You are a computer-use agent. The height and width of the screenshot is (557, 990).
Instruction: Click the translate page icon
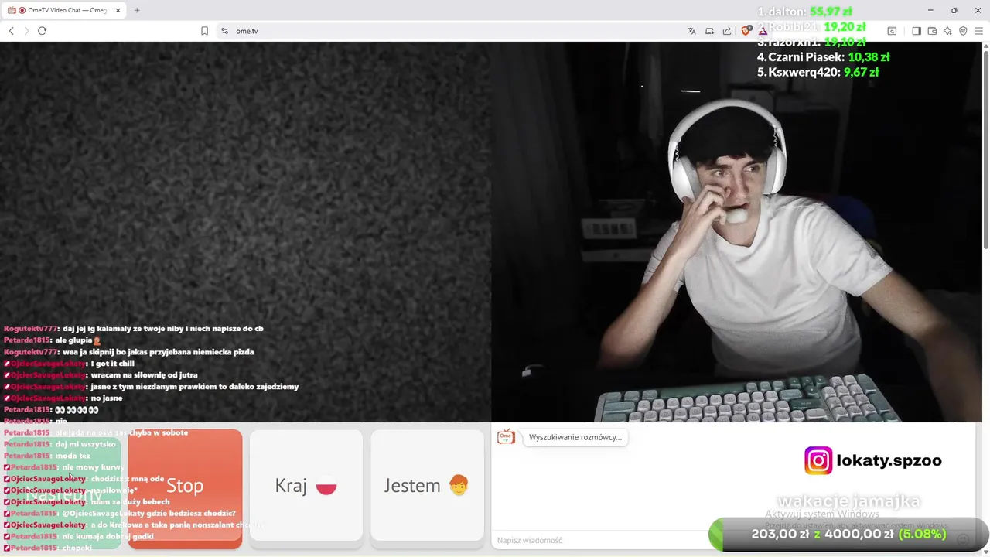[692, 31]
